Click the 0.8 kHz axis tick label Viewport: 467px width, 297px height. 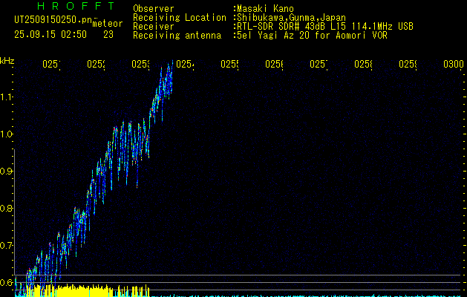6,208
